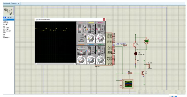The height and width of the screenshot is (97, 187).
Task: Select the voltmeter instrument near Q1
Action: tap(147, 41)
